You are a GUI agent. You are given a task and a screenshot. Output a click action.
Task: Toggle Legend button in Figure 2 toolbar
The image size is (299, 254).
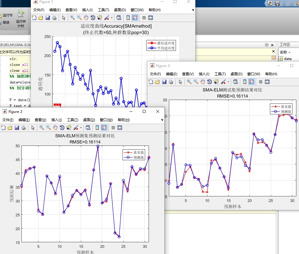(x=104, y=128)
